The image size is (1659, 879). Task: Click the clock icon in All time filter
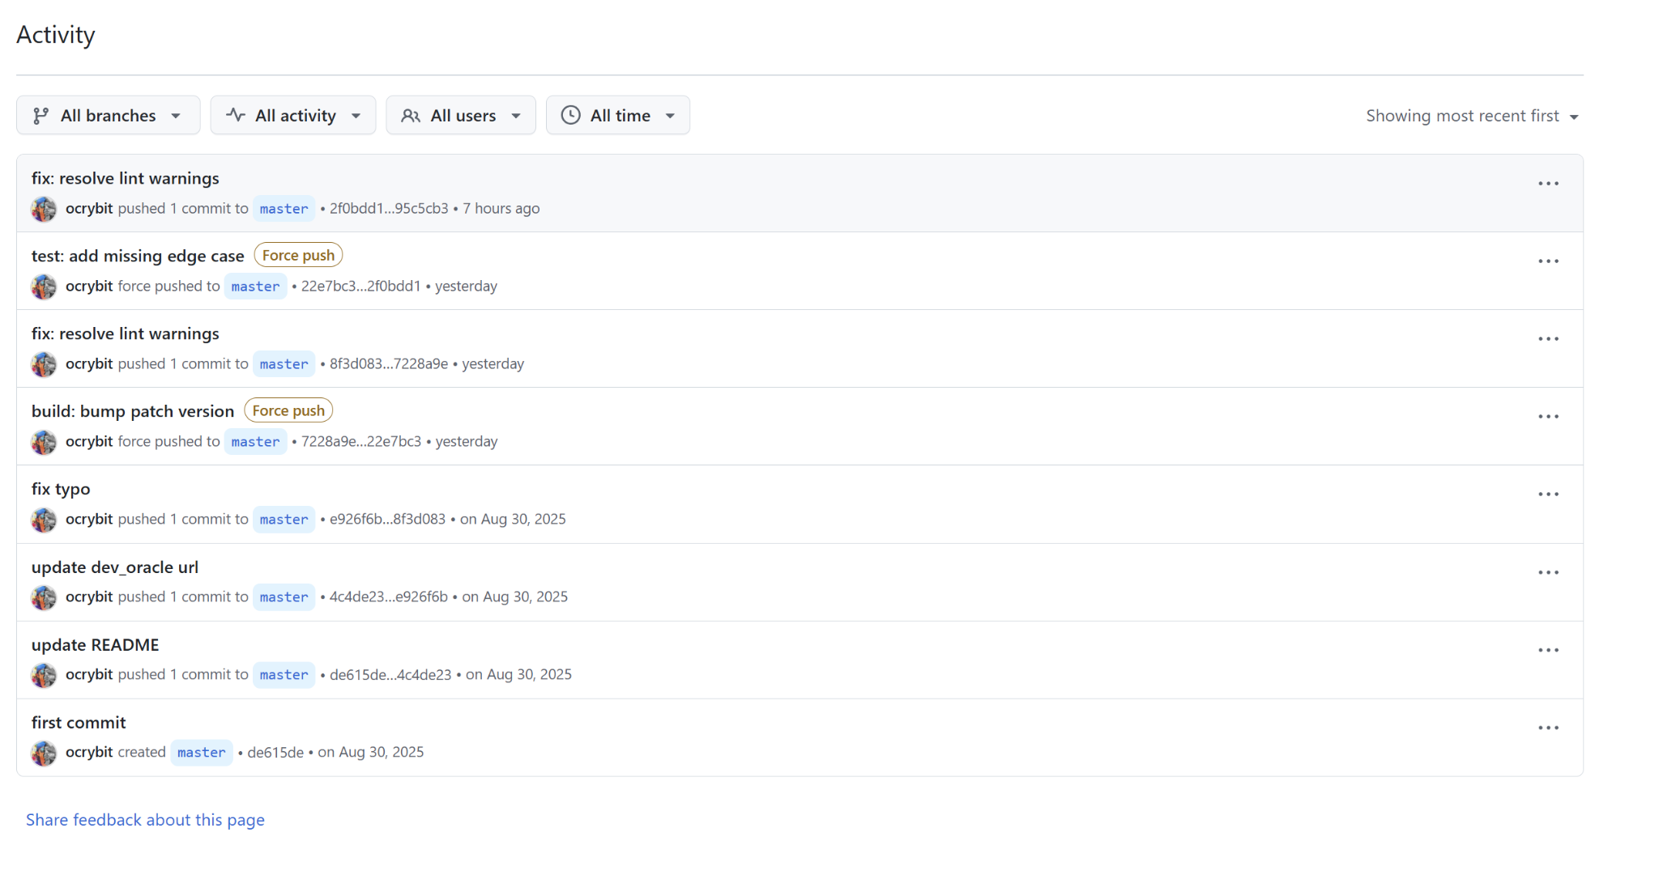pos(571,115)
